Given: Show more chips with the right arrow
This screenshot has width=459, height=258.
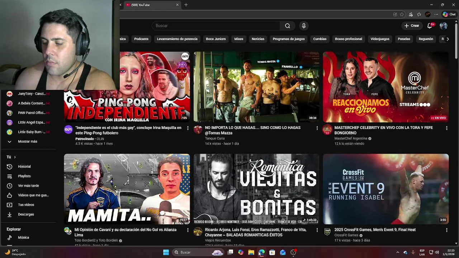Looking at the screenshot, I should (448, 39).
